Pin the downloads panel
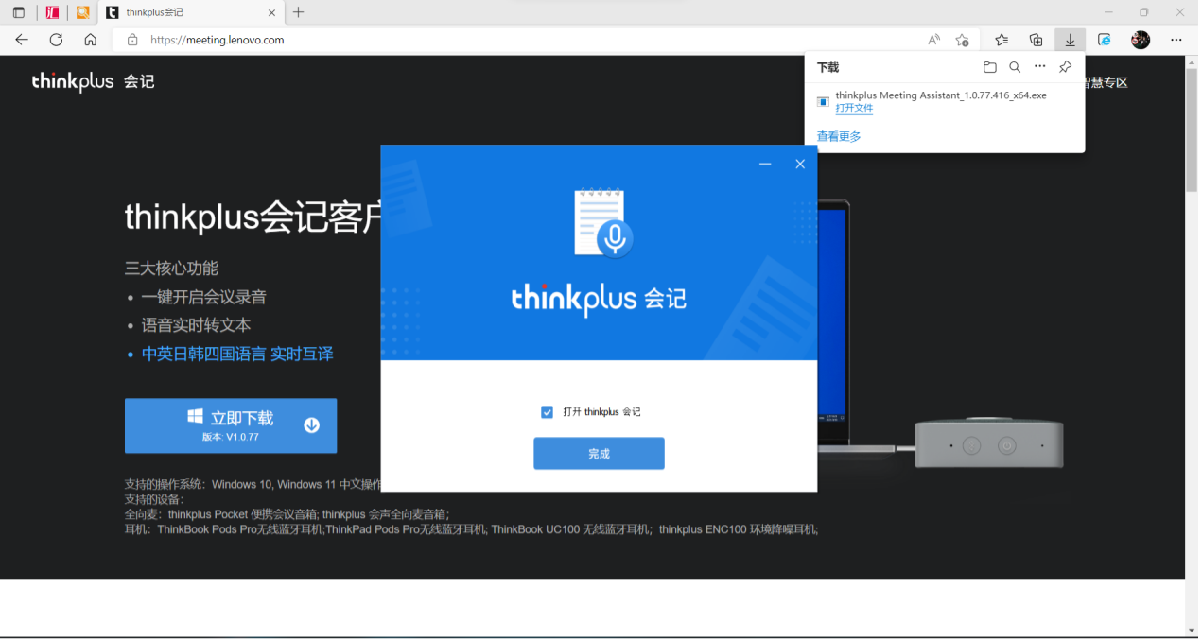The width and height of the screenshot is (1202, 641). (x=1065, y=67)
